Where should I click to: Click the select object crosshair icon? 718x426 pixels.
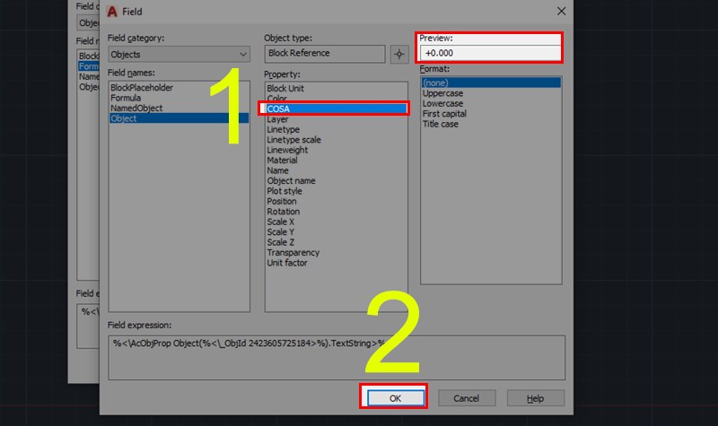(x=399, y=55)
